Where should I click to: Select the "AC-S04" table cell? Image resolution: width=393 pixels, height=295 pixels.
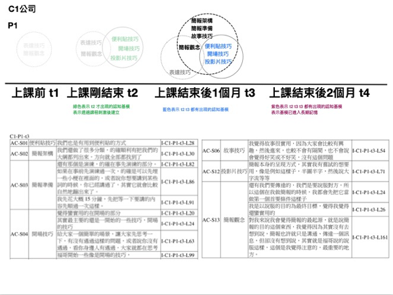[x=19, y=234]
